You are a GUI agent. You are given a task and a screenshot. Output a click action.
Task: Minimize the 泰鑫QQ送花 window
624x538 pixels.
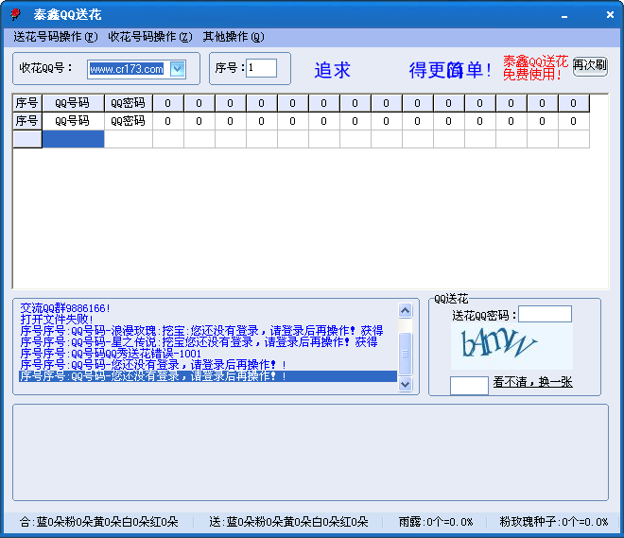coord(564,15)
